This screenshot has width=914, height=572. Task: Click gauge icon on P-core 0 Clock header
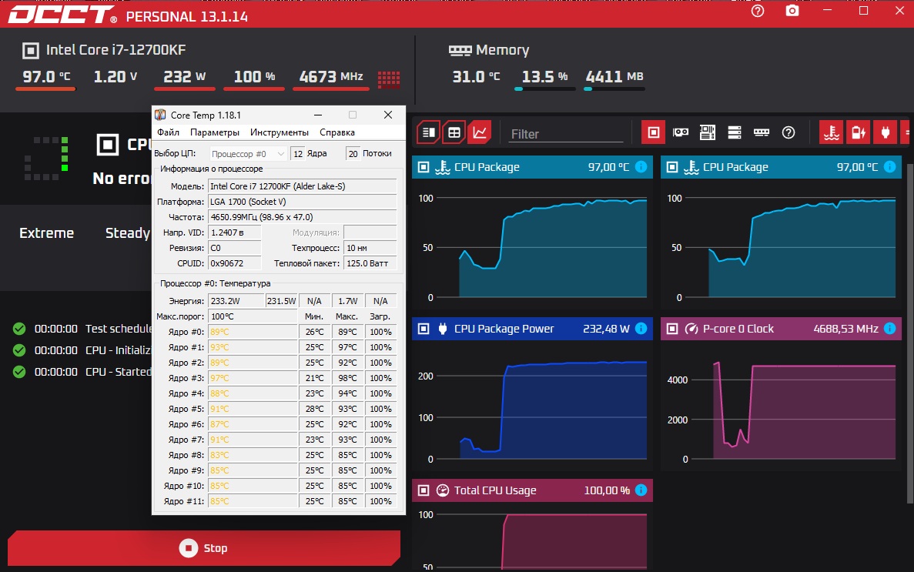tap(691, 329)
